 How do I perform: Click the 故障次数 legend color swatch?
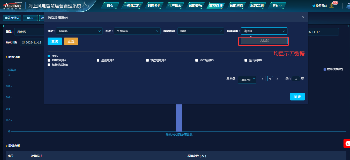tap(325, 69)
